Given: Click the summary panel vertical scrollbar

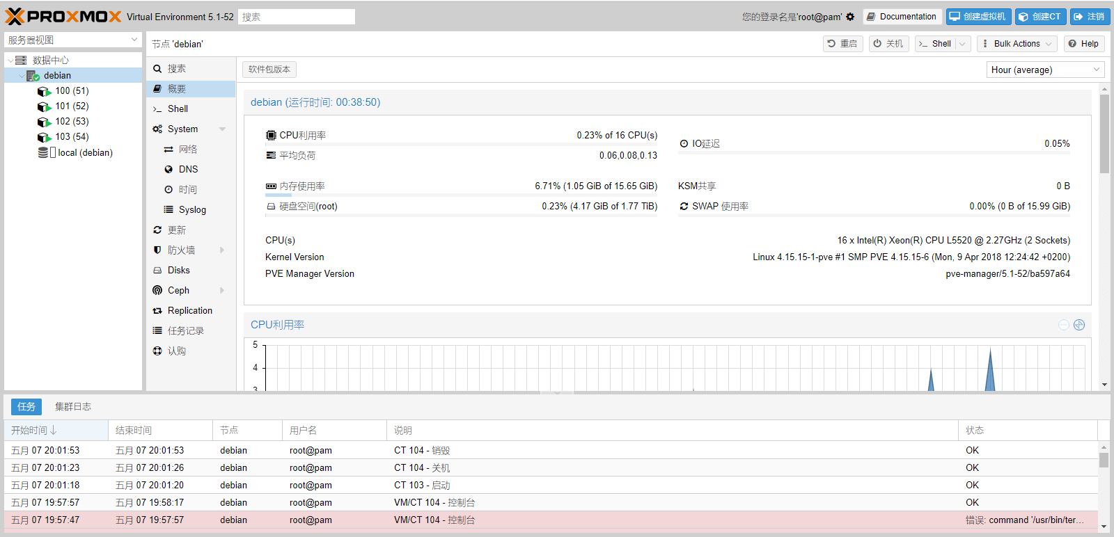Looking at the screenshot, I should pos(1104,134).
